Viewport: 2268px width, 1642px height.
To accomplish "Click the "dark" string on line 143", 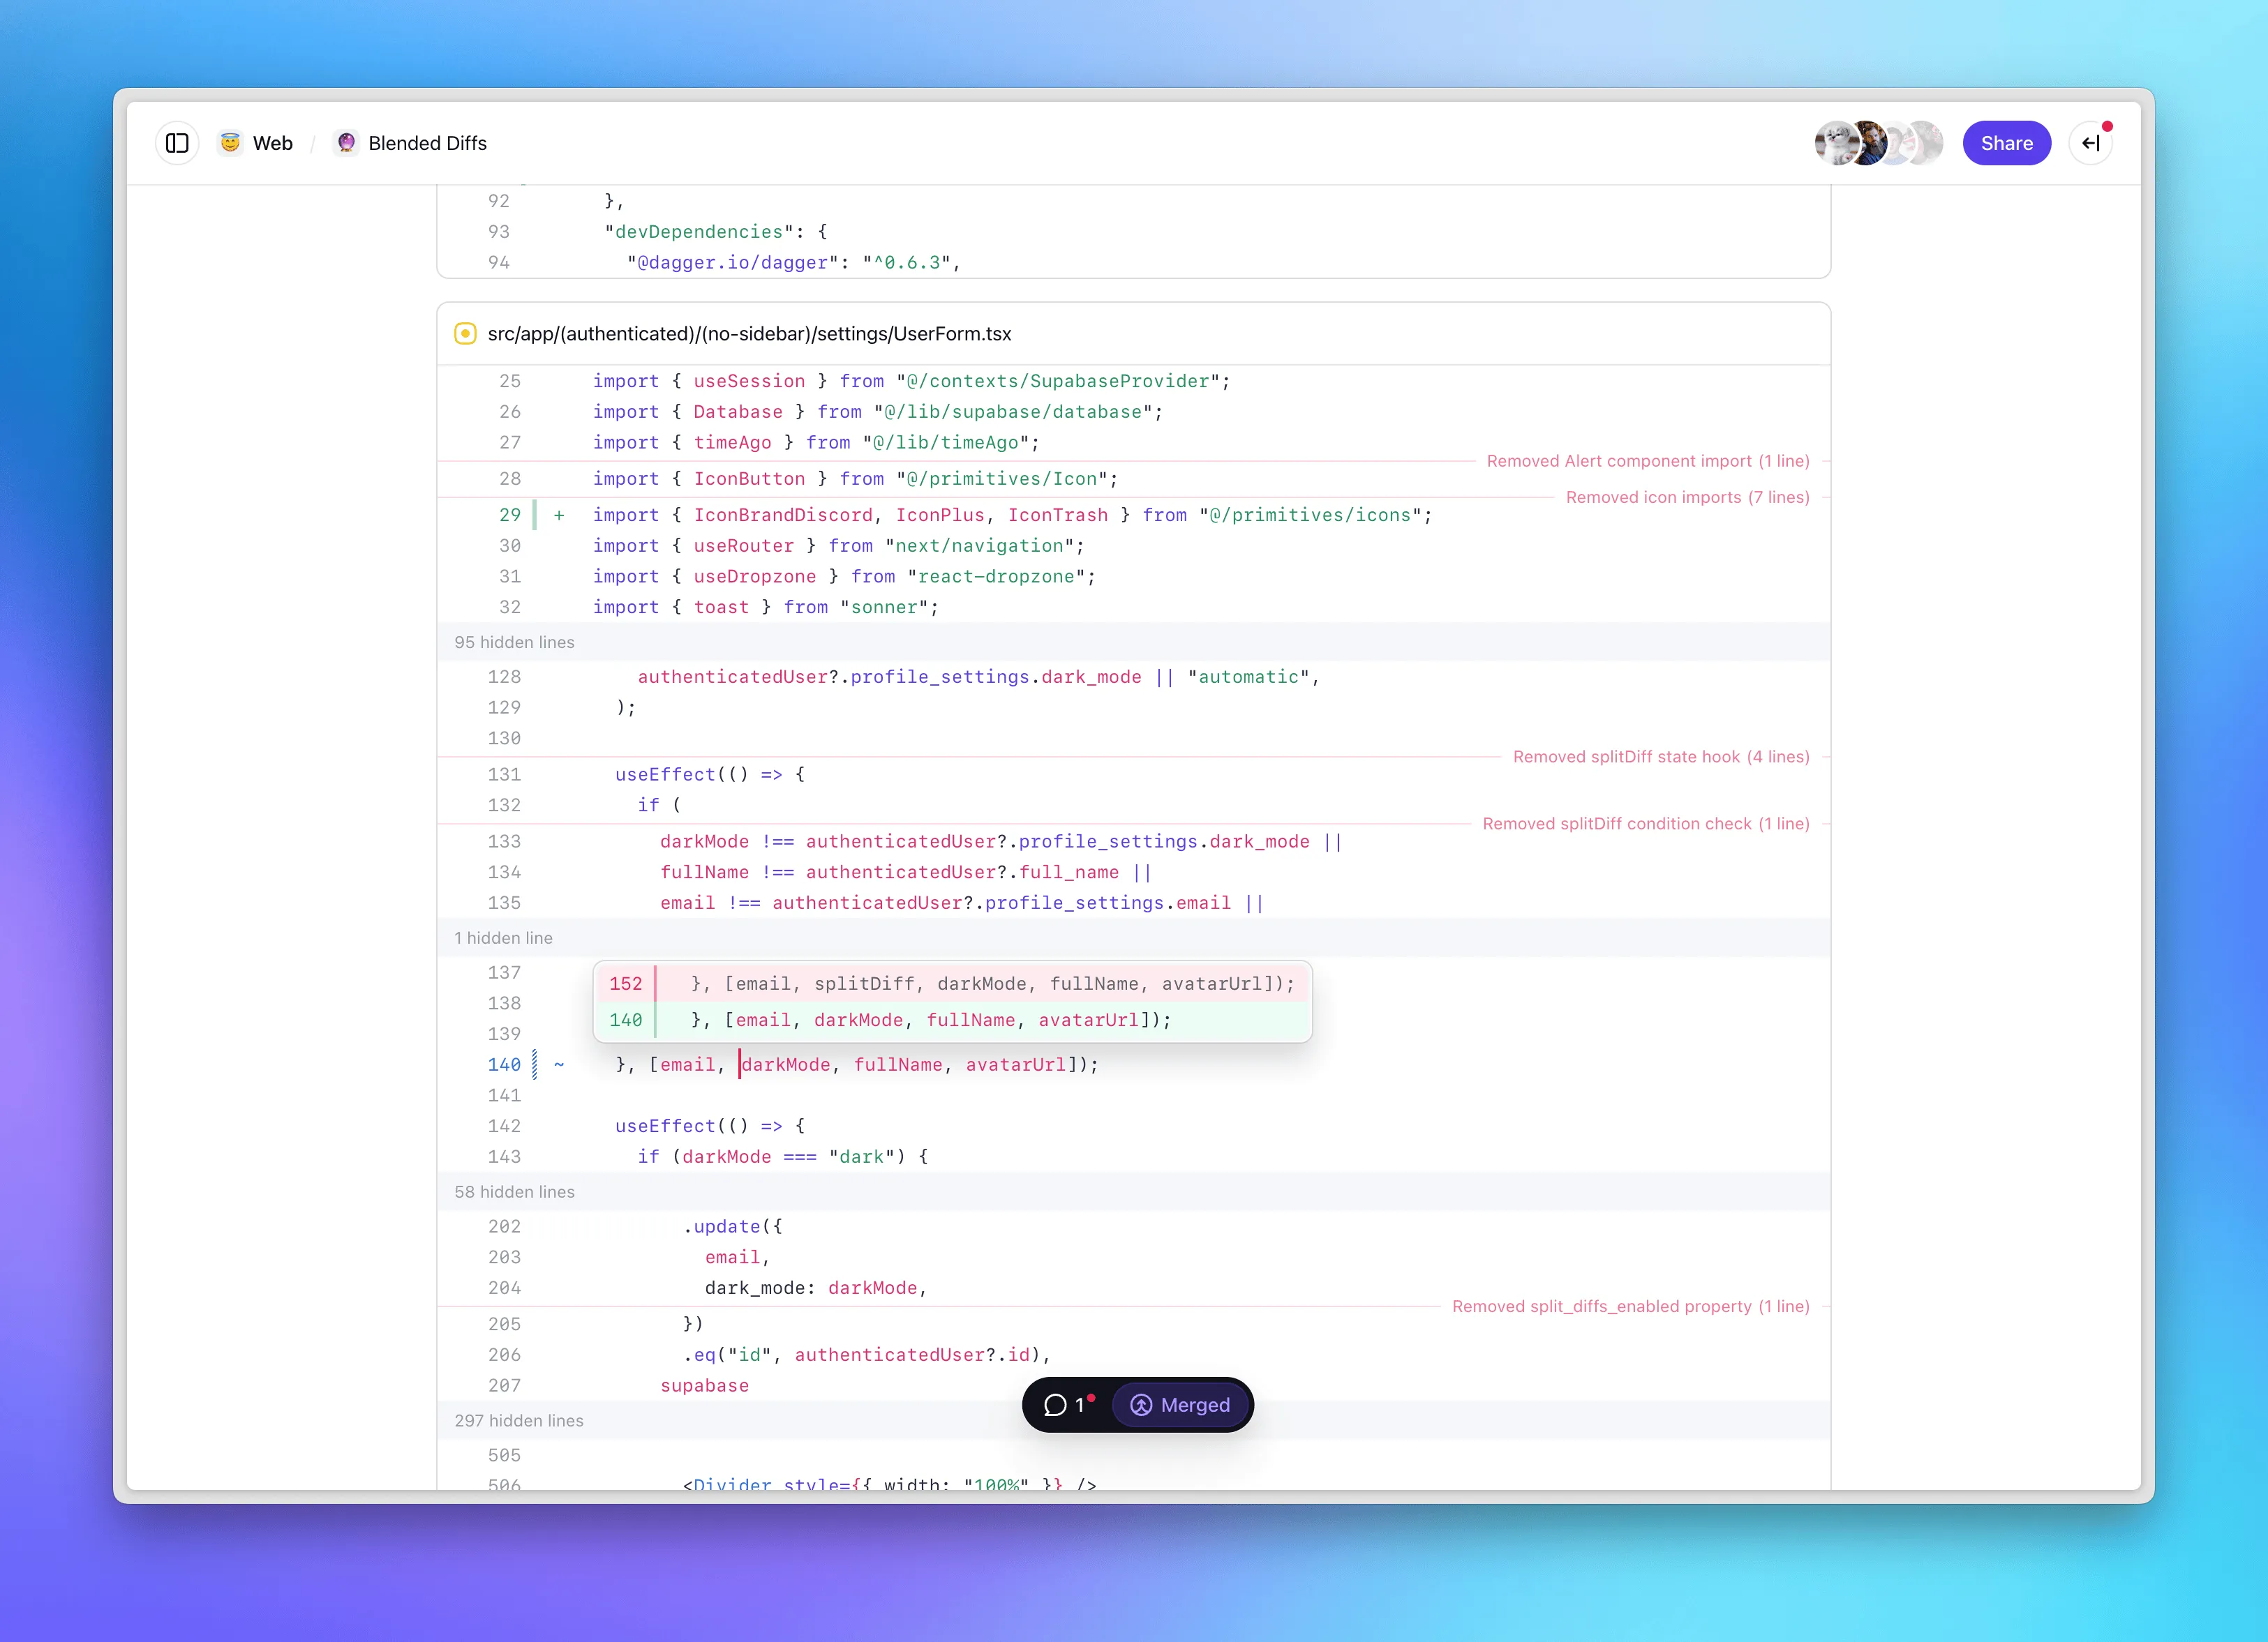I will [861, 1157].
